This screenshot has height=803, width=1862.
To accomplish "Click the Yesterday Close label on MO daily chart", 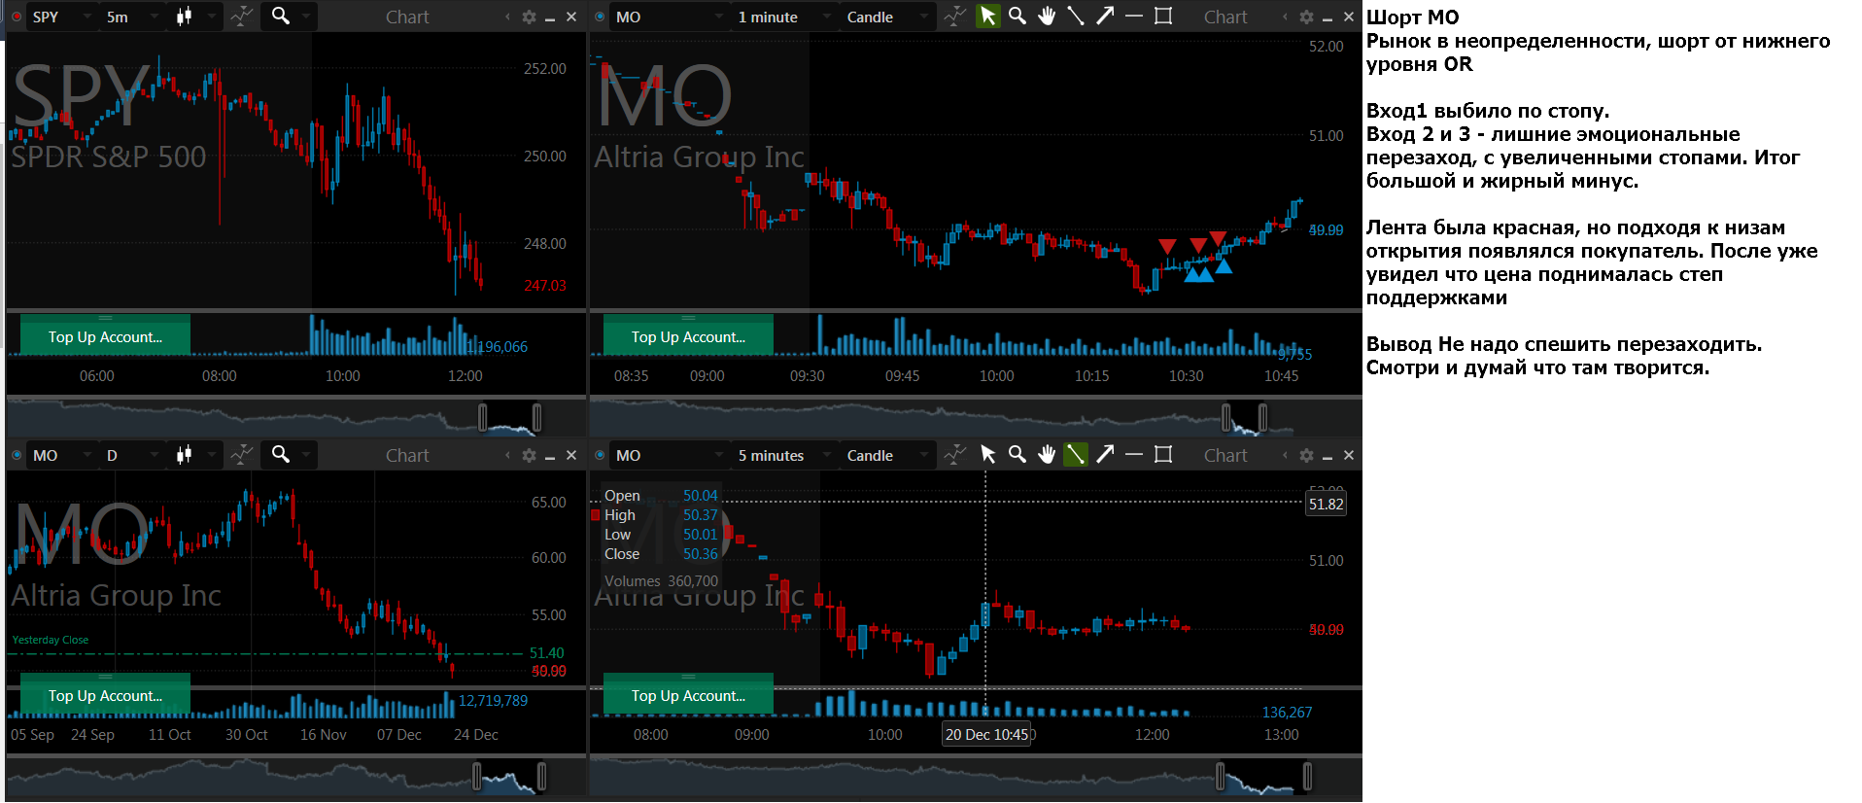I will (x=51, y=640).
